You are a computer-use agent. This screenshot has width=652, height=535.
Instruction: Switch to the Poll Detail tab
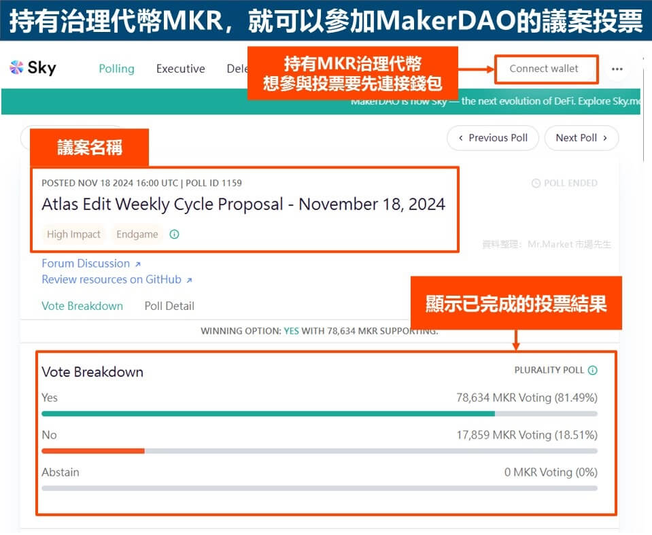coord(169,306)
